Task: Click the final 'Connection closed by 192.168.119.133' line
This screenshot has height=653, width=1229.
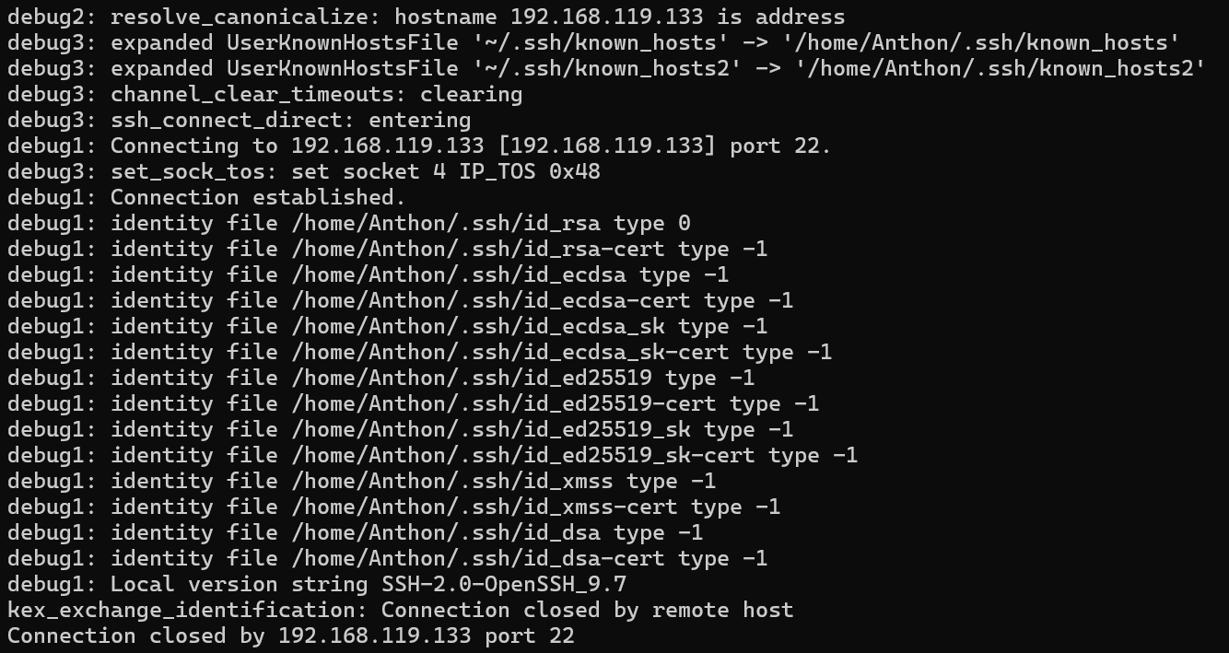Action: (x=290, y=636)
